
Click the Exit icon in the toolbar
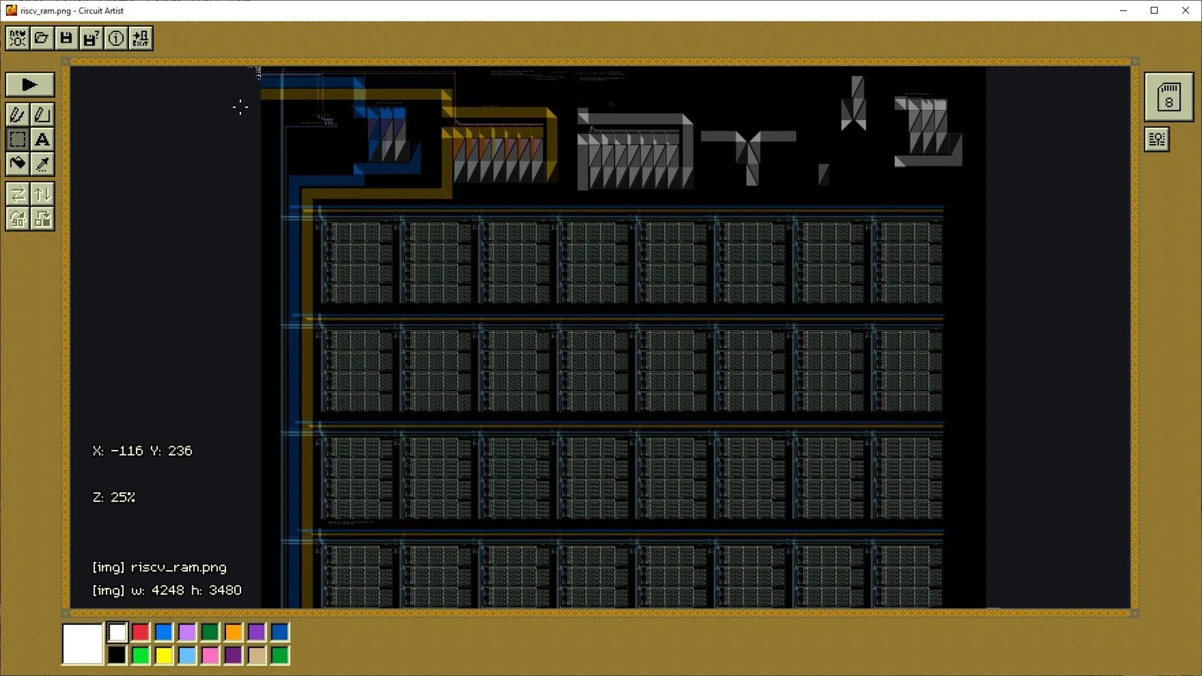(x=141, y=38)
